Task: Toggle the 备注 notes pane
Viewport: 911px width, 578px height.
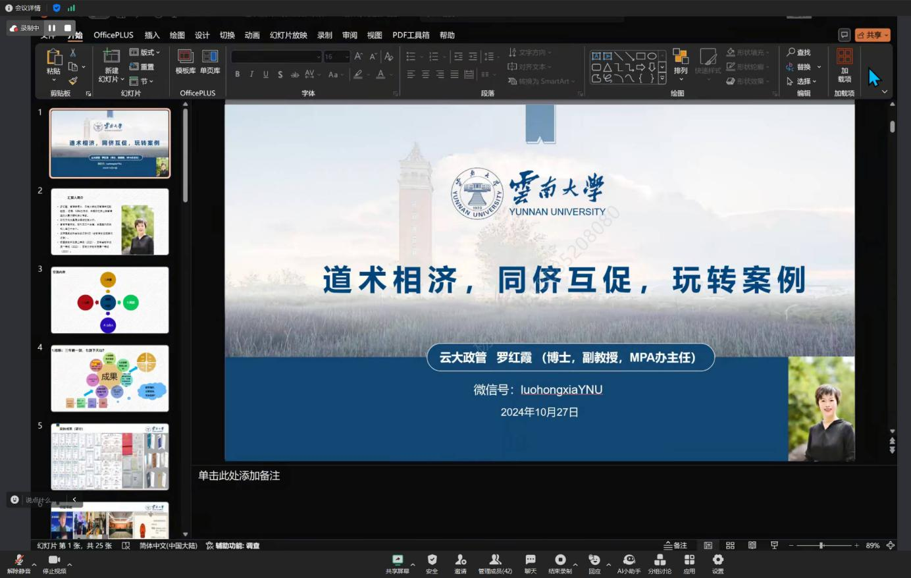Action: (x=675, y=545)
